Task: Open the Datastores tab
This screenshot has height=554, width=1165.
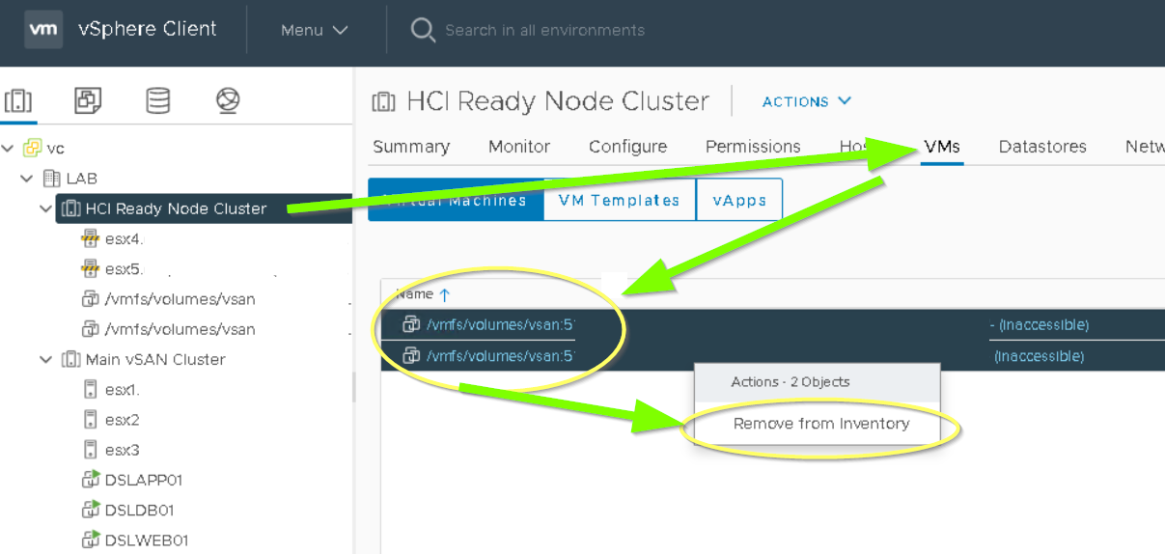Action: coord(1042,147)
